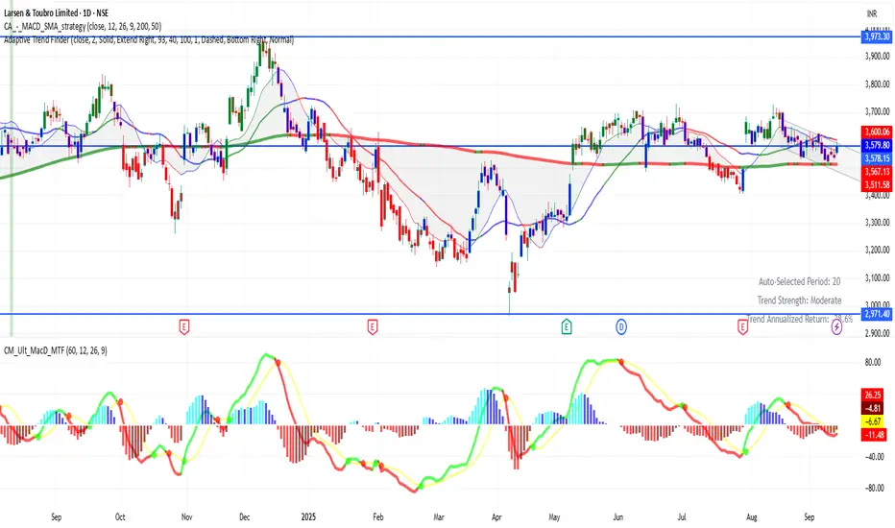Click the -40.00 MACD axis label
The width and height of the screenshot is (895, 528).
click(x=873, y=457)
